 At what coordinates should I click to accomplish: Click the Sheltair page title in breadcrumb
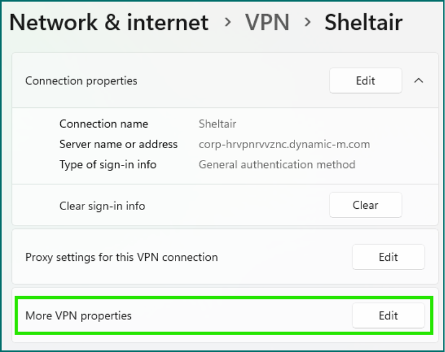(363, 23)
